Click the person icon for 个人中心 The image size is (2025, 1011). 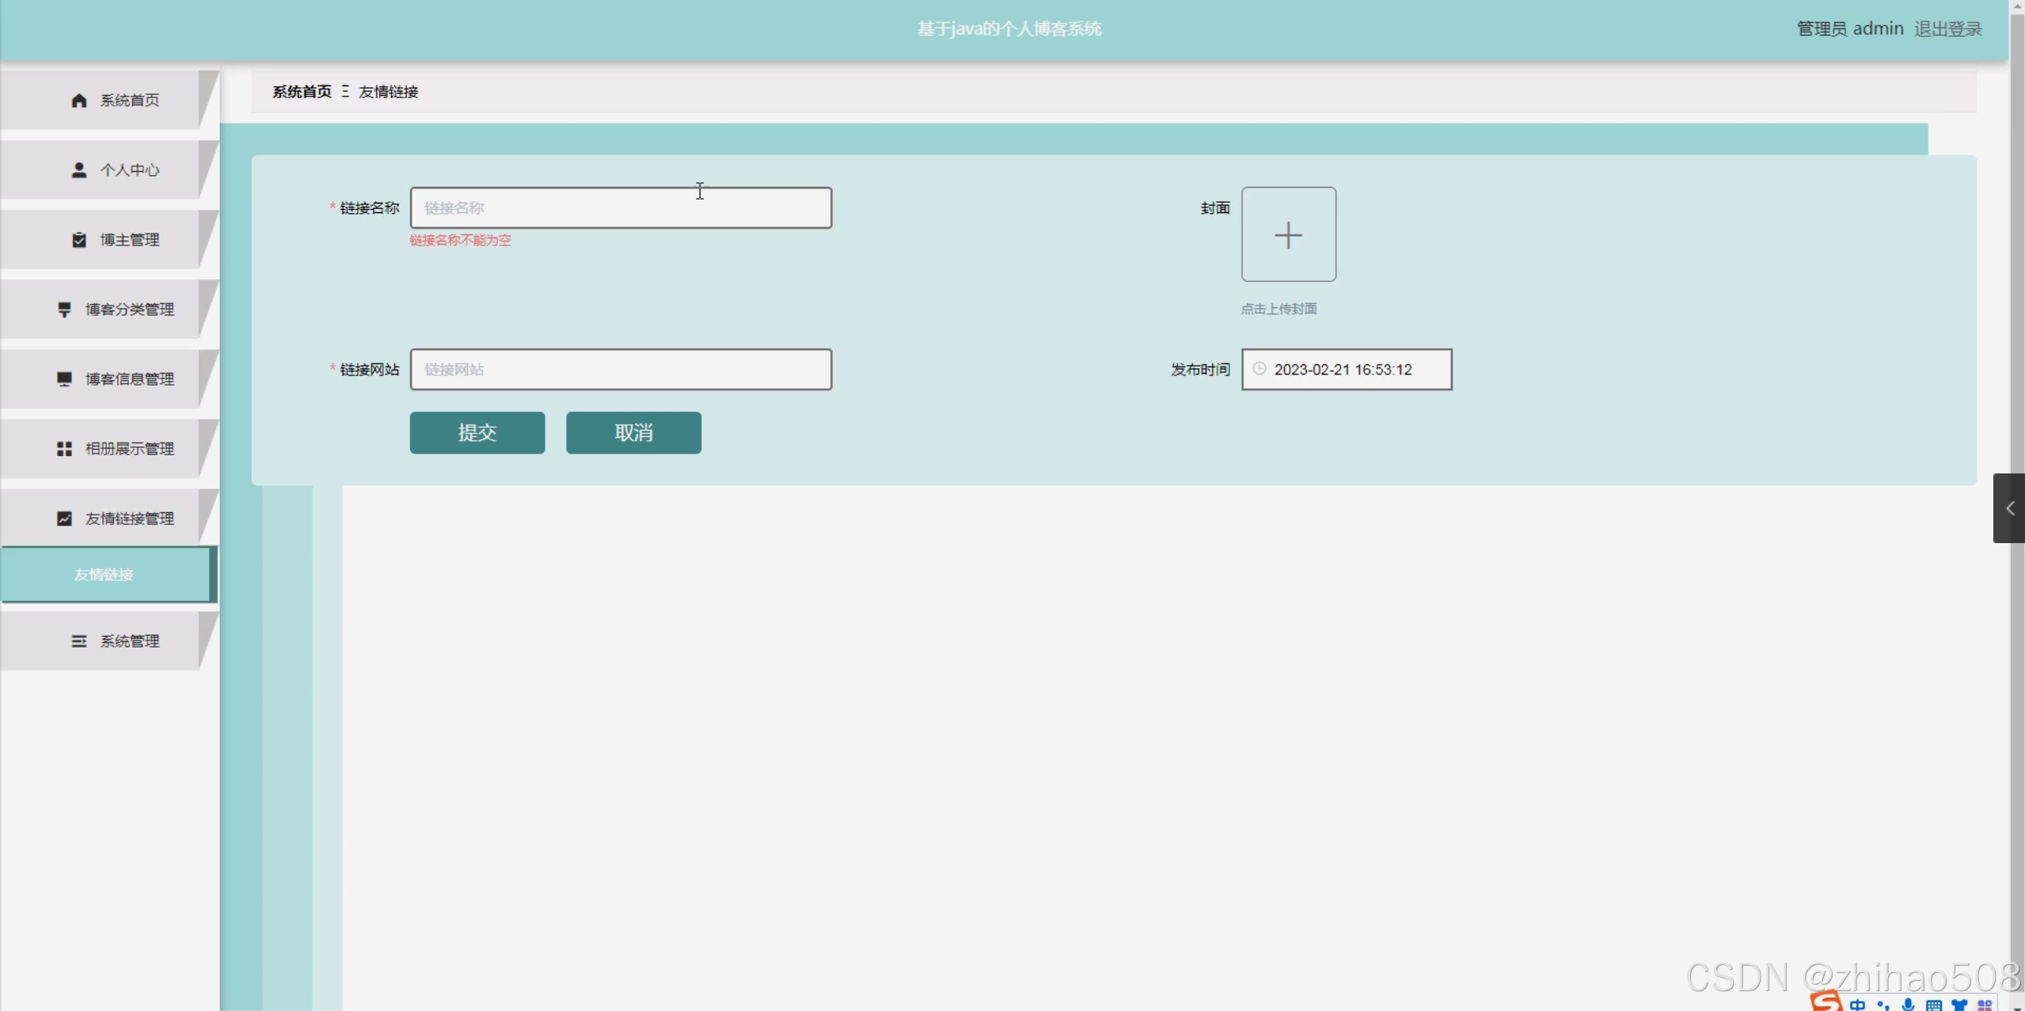79,170
